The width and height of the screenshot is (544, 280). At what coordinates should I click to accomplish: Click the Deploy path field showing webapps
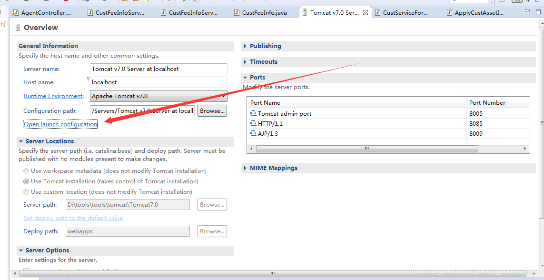pyautogui.click(x=128, y=231)
